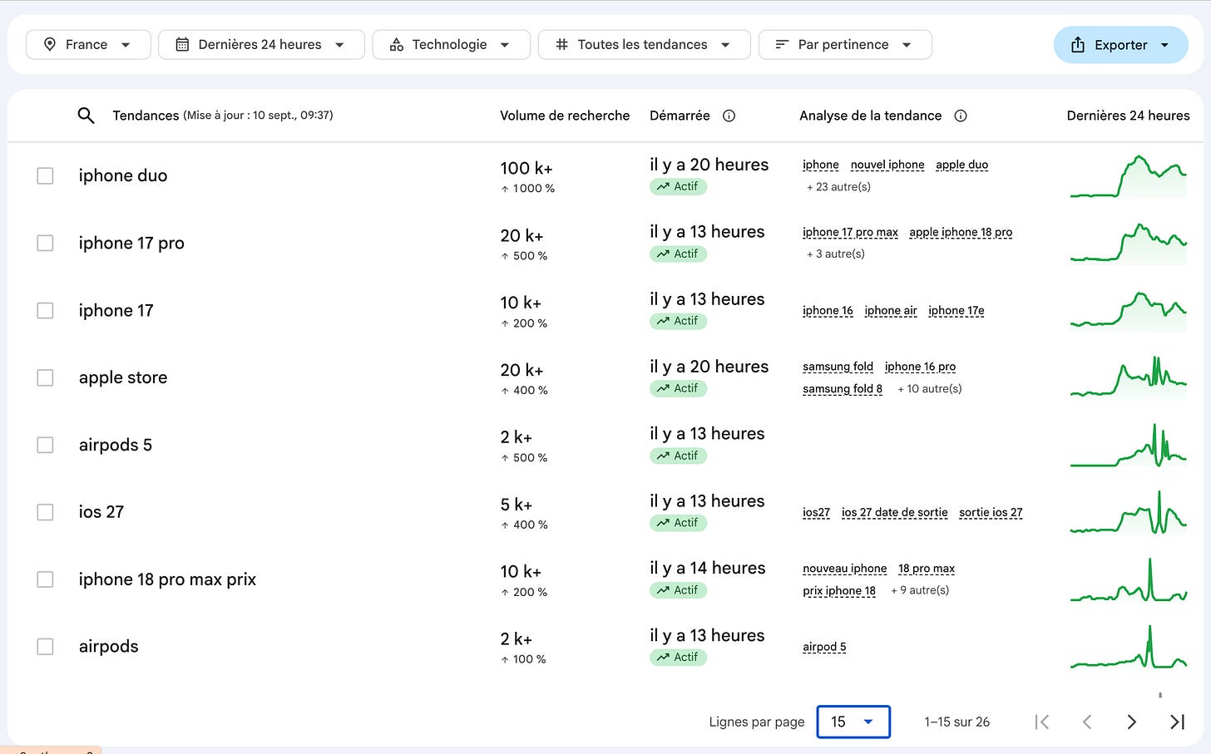Click the Exporter share icon button
The image size is (1211, 754).
[x=1120, y=45]
